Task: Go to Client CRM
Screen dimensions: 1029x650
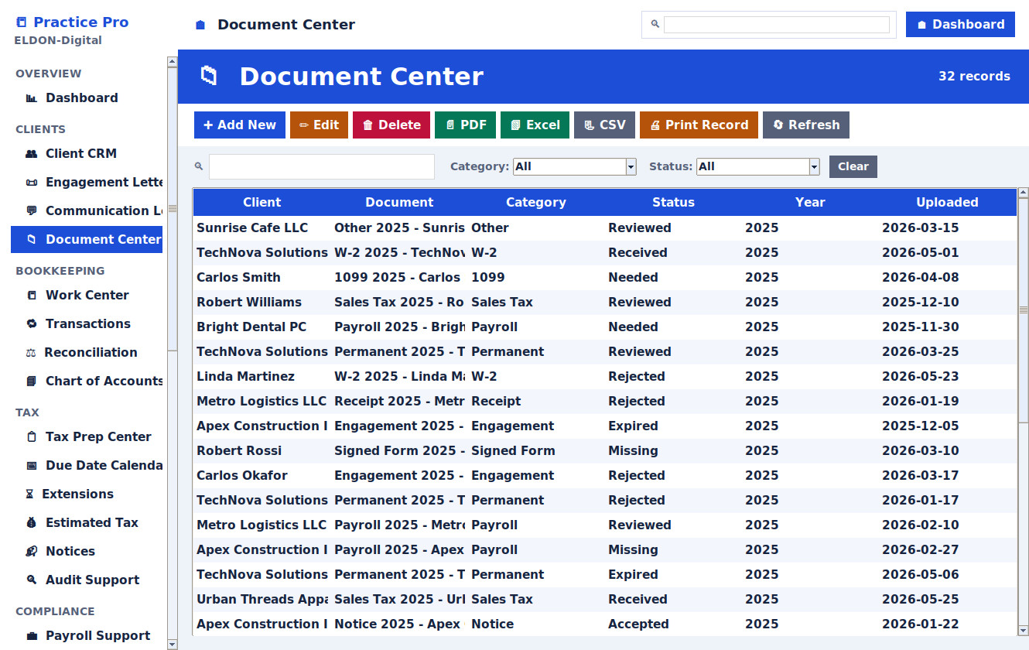Action: point(87,154)
